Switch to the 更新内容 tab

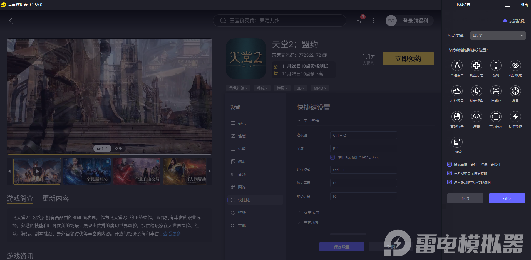pos(55,199)
